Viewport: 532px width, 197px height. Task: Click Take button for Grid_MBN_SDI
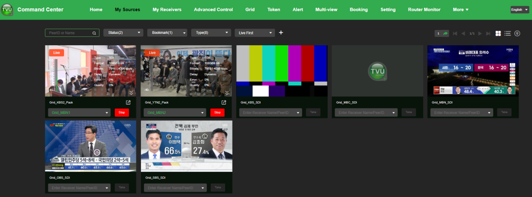(x=504, y=113)
